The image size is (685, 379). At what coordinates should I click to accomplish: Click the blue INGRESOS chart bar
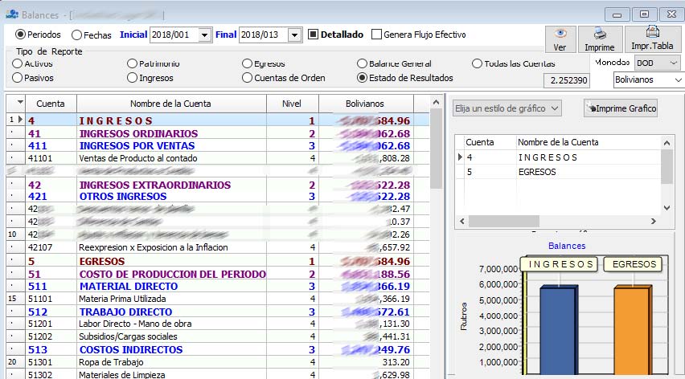(557, 331)
